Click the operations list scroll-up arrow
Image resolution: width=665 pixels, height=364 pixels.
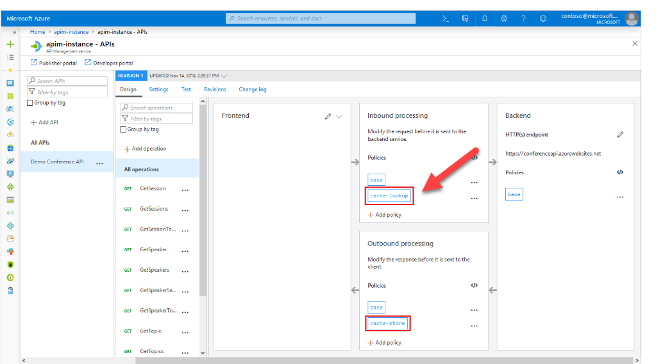pyautogui.click(x=203, y=101)
